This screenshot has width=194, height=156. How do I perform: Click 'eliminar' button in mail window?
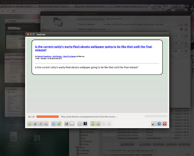pyautogui.click(x=185, y=144)
